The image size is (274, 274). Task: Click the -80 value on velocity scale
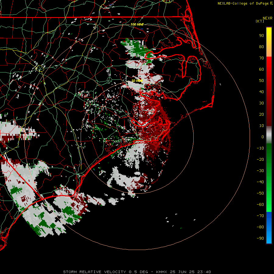coord(260,227)
